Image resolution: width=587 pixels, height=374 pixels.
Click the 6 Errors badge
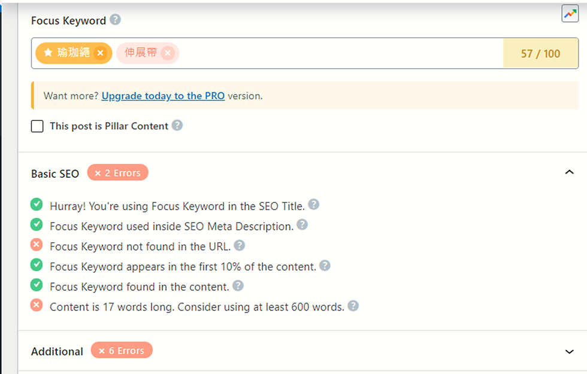pos(122,351)
